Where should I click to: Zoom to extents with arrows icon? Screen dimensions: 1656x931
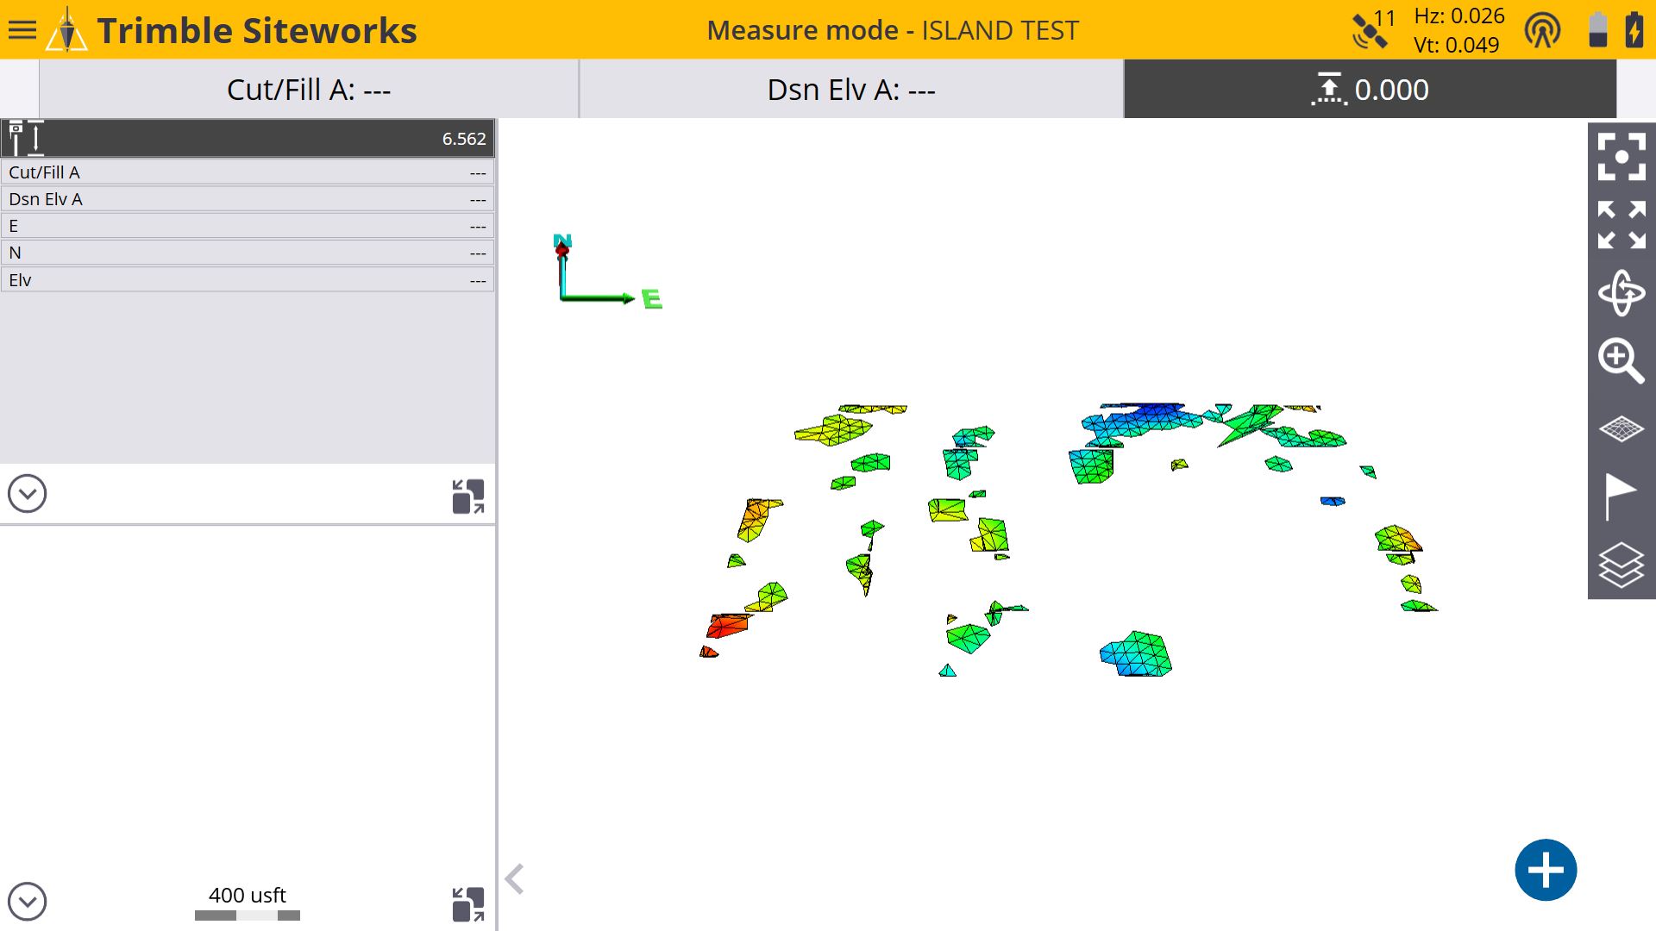click(x=1621, y=225)
